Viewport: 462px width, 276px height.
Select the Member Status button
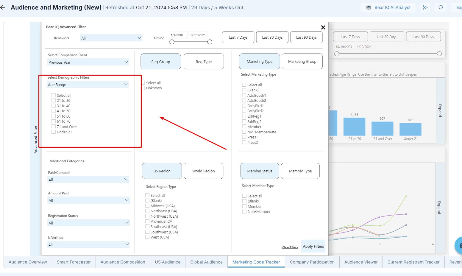(260, 171)
